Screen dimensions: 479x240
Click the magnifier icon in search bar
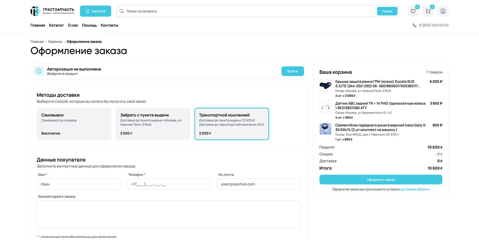tap(121, 11)
